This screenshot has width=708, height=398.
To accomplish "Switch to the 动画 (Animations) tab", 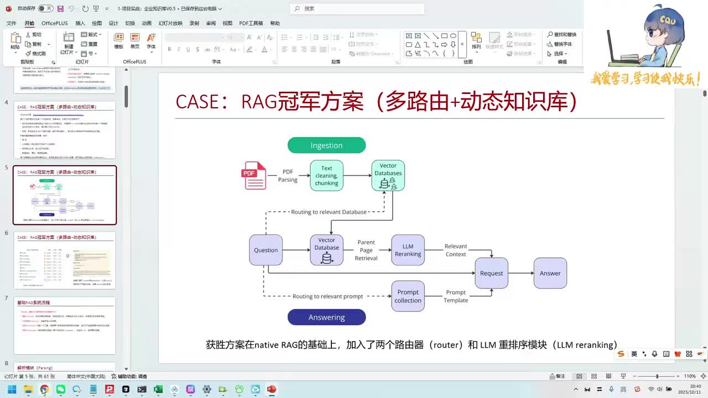I will pos(147,23).
